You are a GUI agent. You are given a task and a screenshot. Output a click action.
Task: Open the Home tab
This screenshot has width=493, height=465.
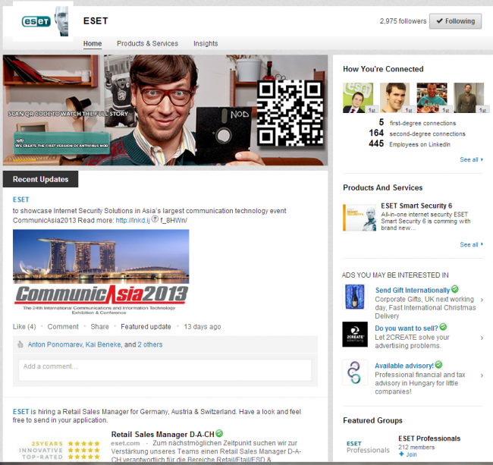(x=93, y=43)
